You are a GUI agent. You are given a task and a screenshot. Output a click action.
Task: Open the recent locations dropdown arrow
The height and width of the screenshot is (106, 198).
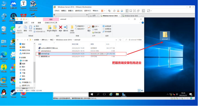[x=25, y=40]
